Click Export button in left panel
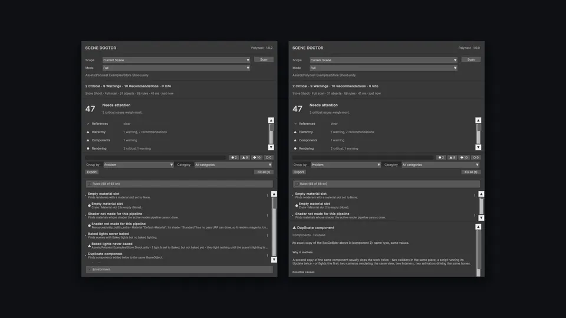This screenshot has height=318, width=566. pos(92,172)
